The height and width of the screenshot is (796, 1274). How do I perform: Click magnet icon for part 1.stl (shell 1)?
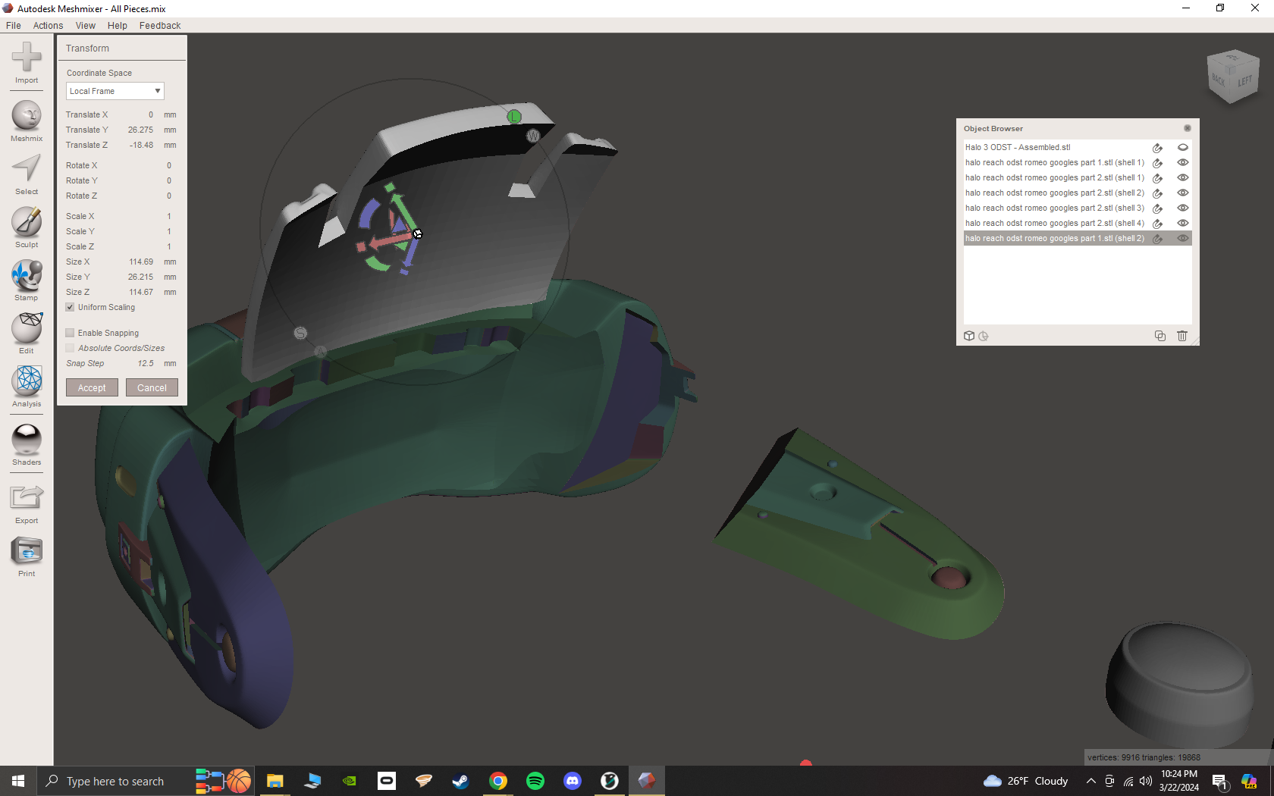click(1158, 163)
